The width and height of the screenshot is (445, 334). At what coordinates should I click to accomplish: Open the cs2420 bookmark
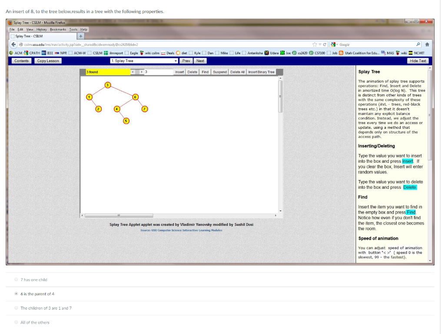tap(300, 53)
